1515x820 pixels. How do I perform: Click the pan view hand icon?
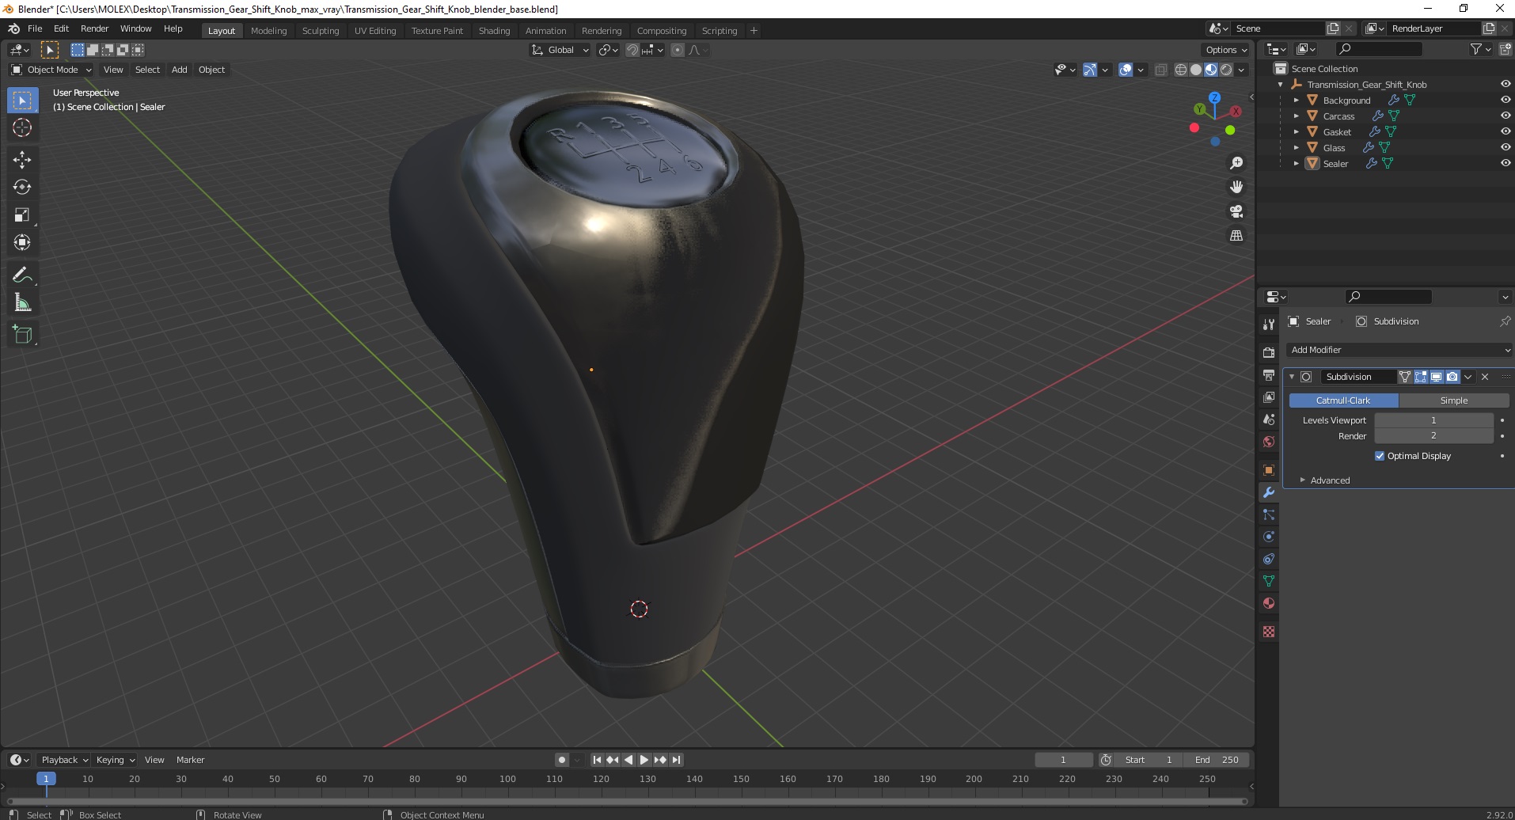tap(1236, 187)
